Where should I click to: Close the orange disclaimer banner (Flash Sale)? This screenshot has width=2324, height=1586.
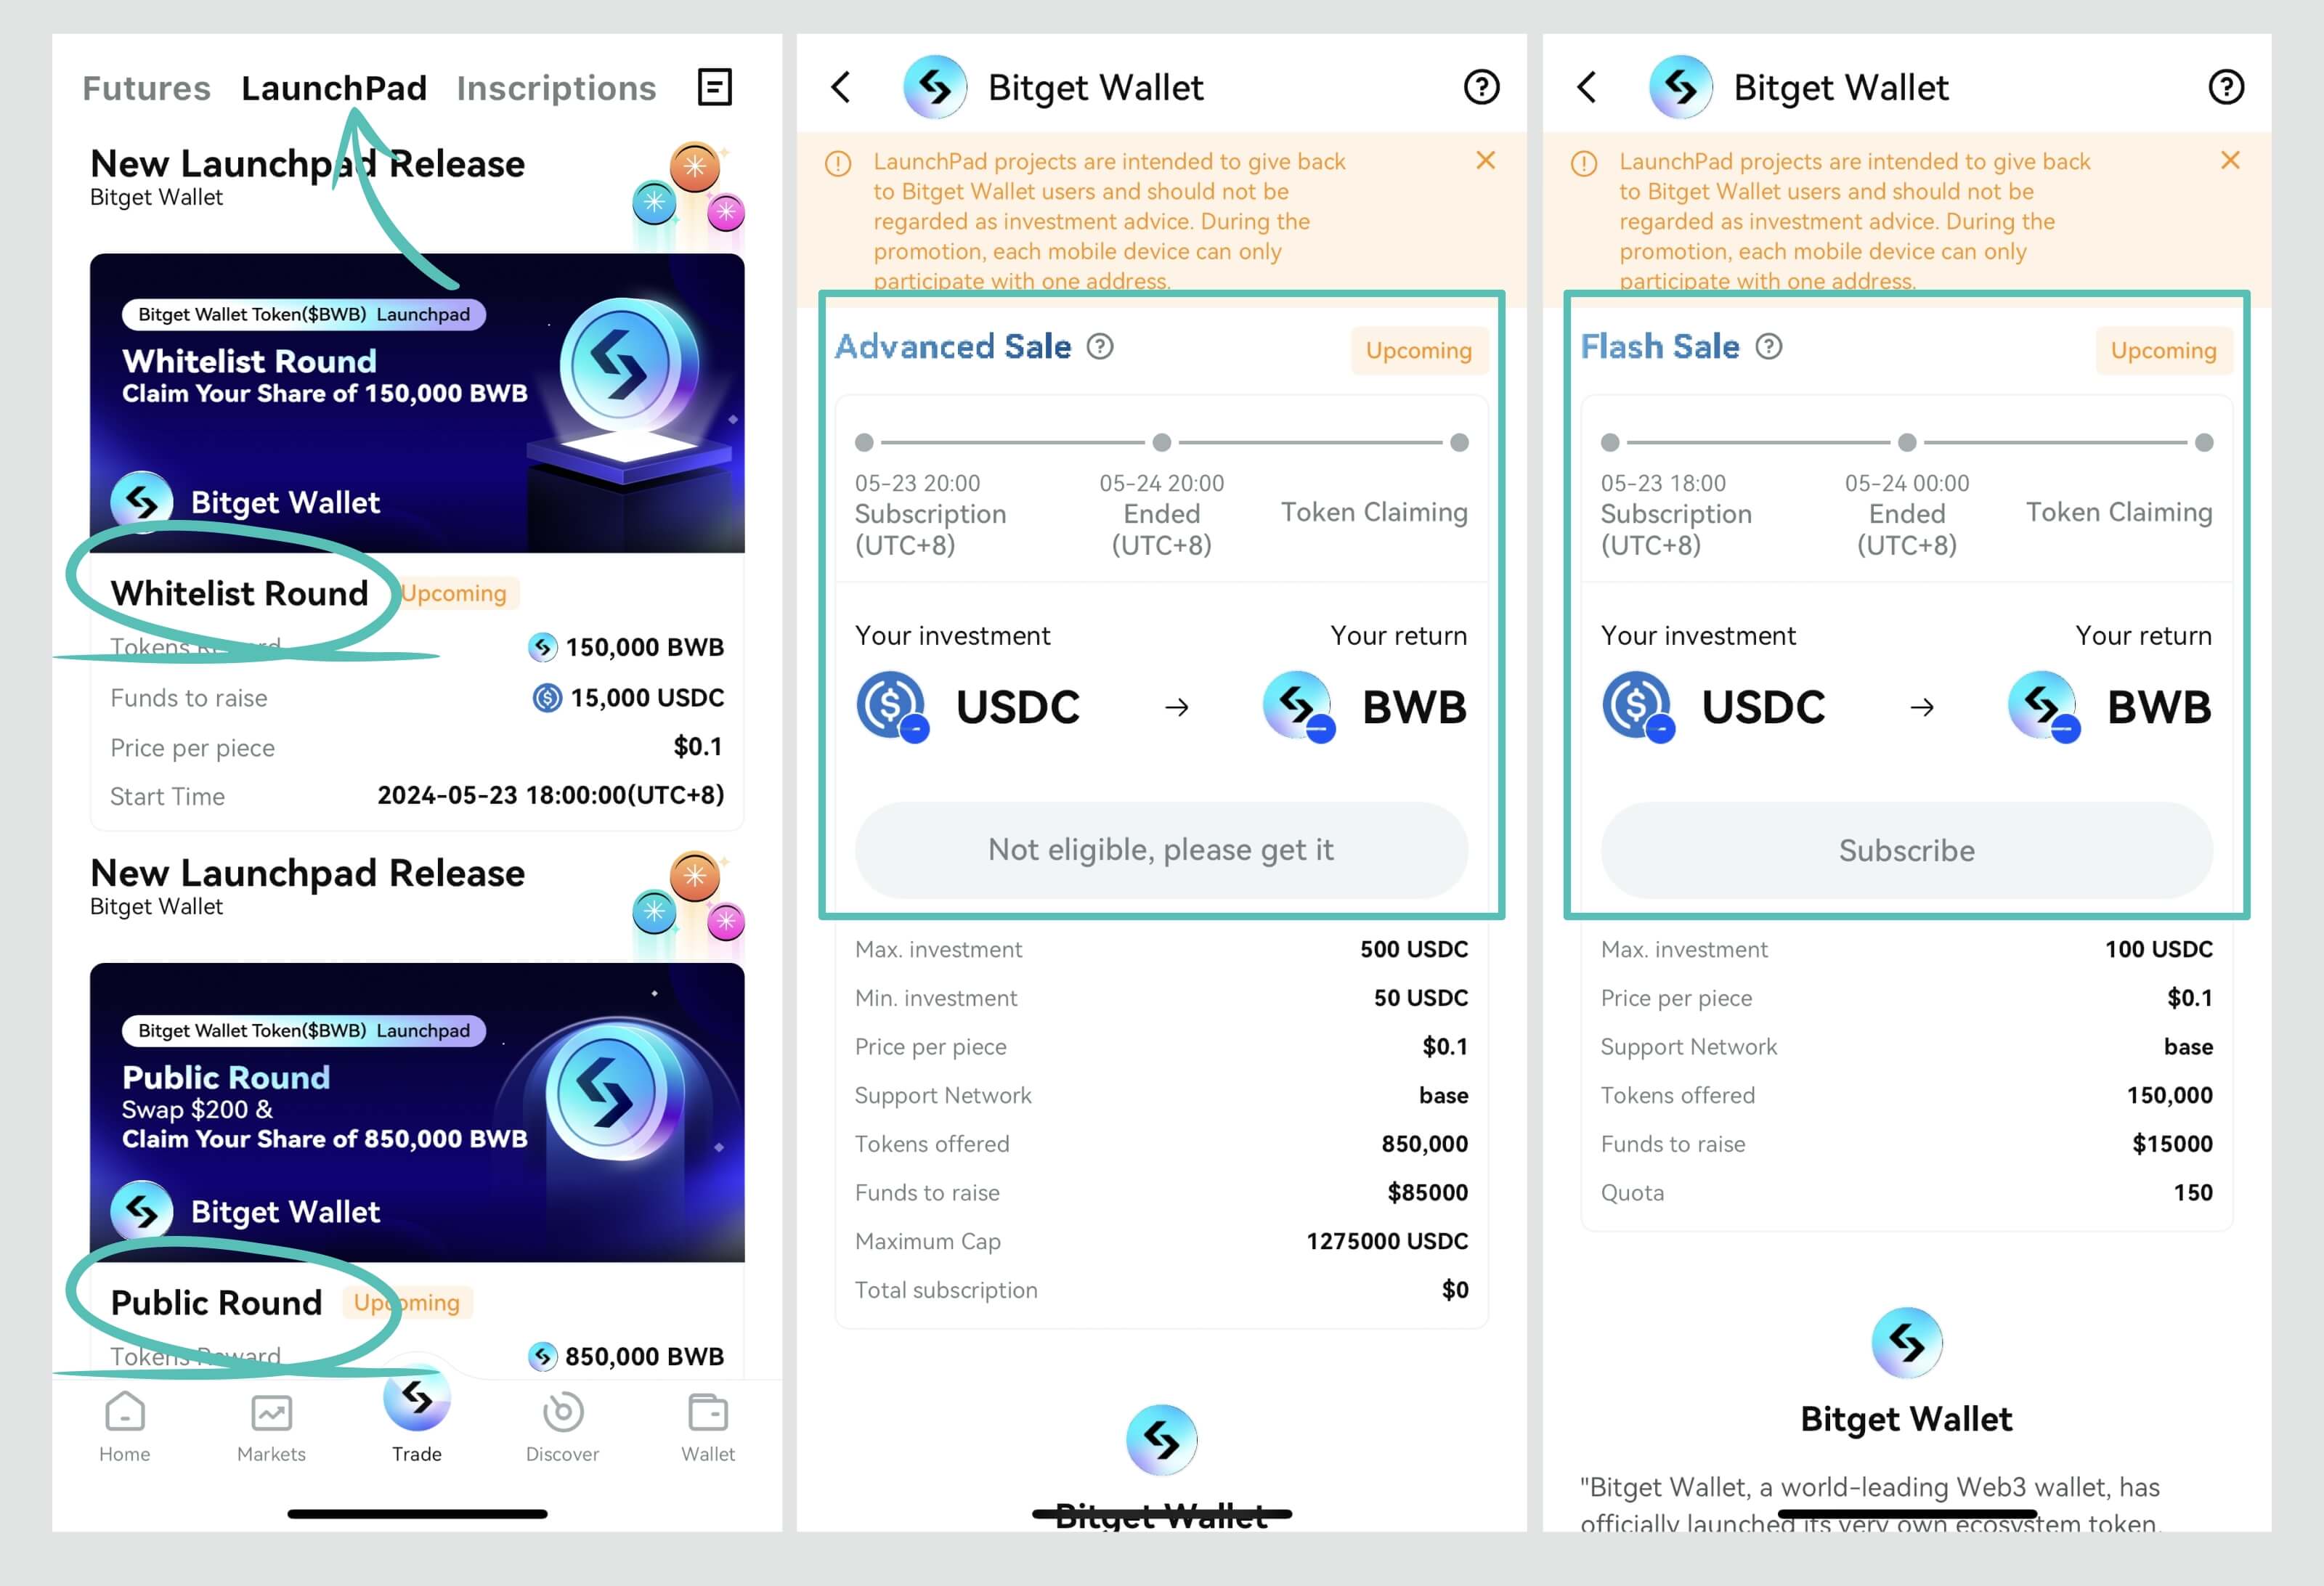[2230, 160]
